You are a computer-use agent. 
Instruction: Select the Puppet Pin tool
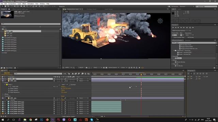(x=44, y=6)
